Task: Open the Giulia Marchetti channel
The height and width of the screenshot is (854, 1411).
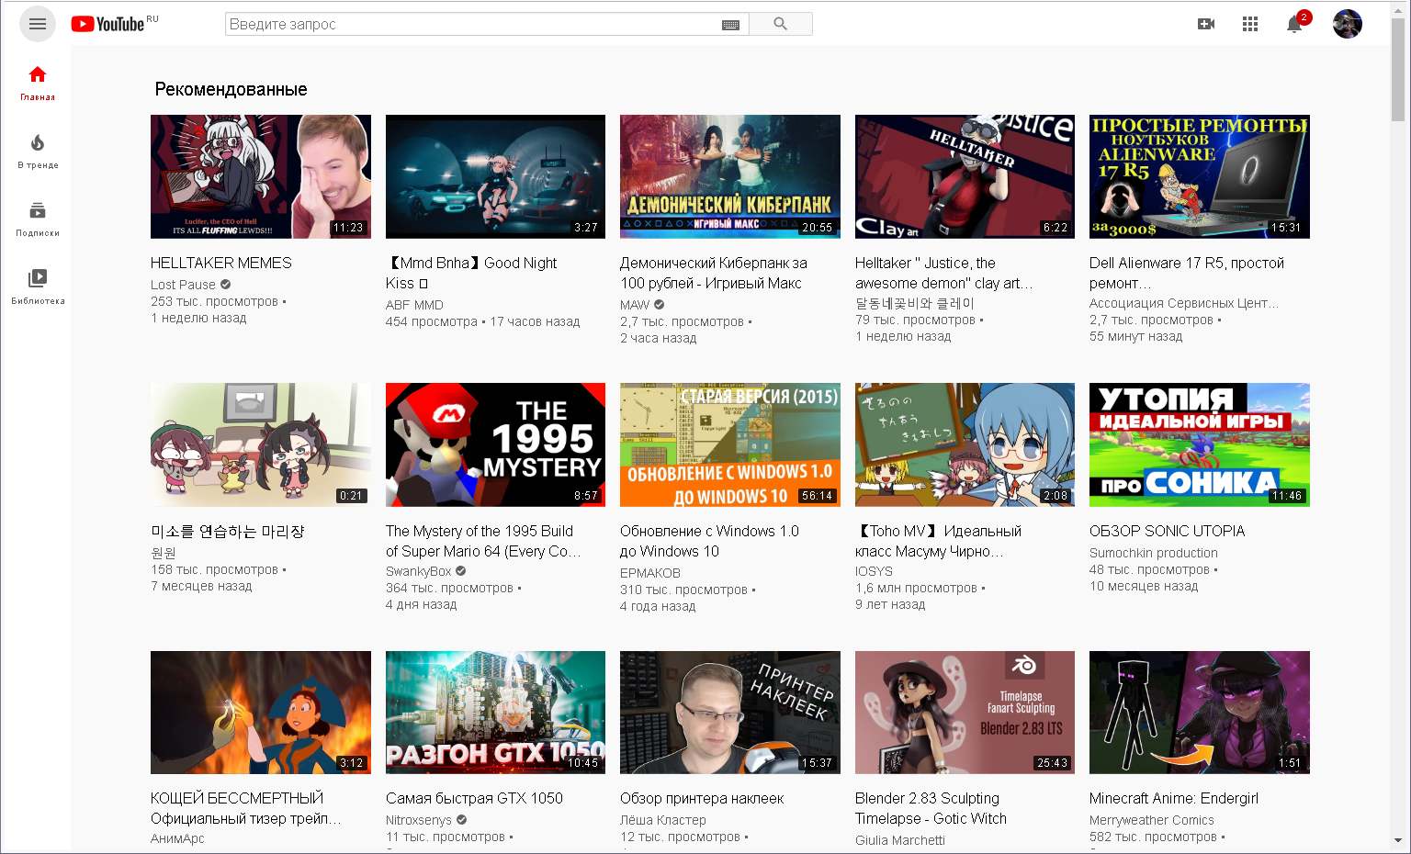Action: click(900, 840)
